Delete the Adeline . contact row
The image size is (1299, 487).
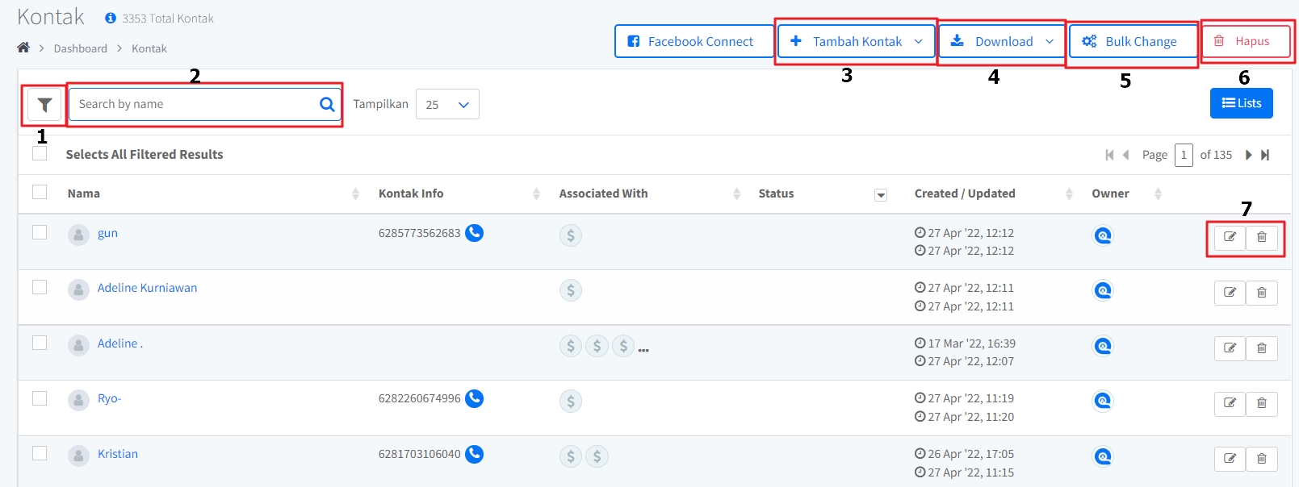point(1262,348)
